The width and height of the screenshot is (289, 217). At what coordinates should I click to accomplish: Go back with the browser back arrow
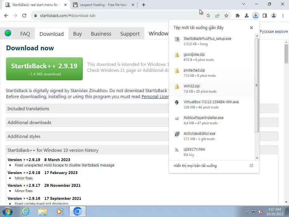click(x=6, y=16)
